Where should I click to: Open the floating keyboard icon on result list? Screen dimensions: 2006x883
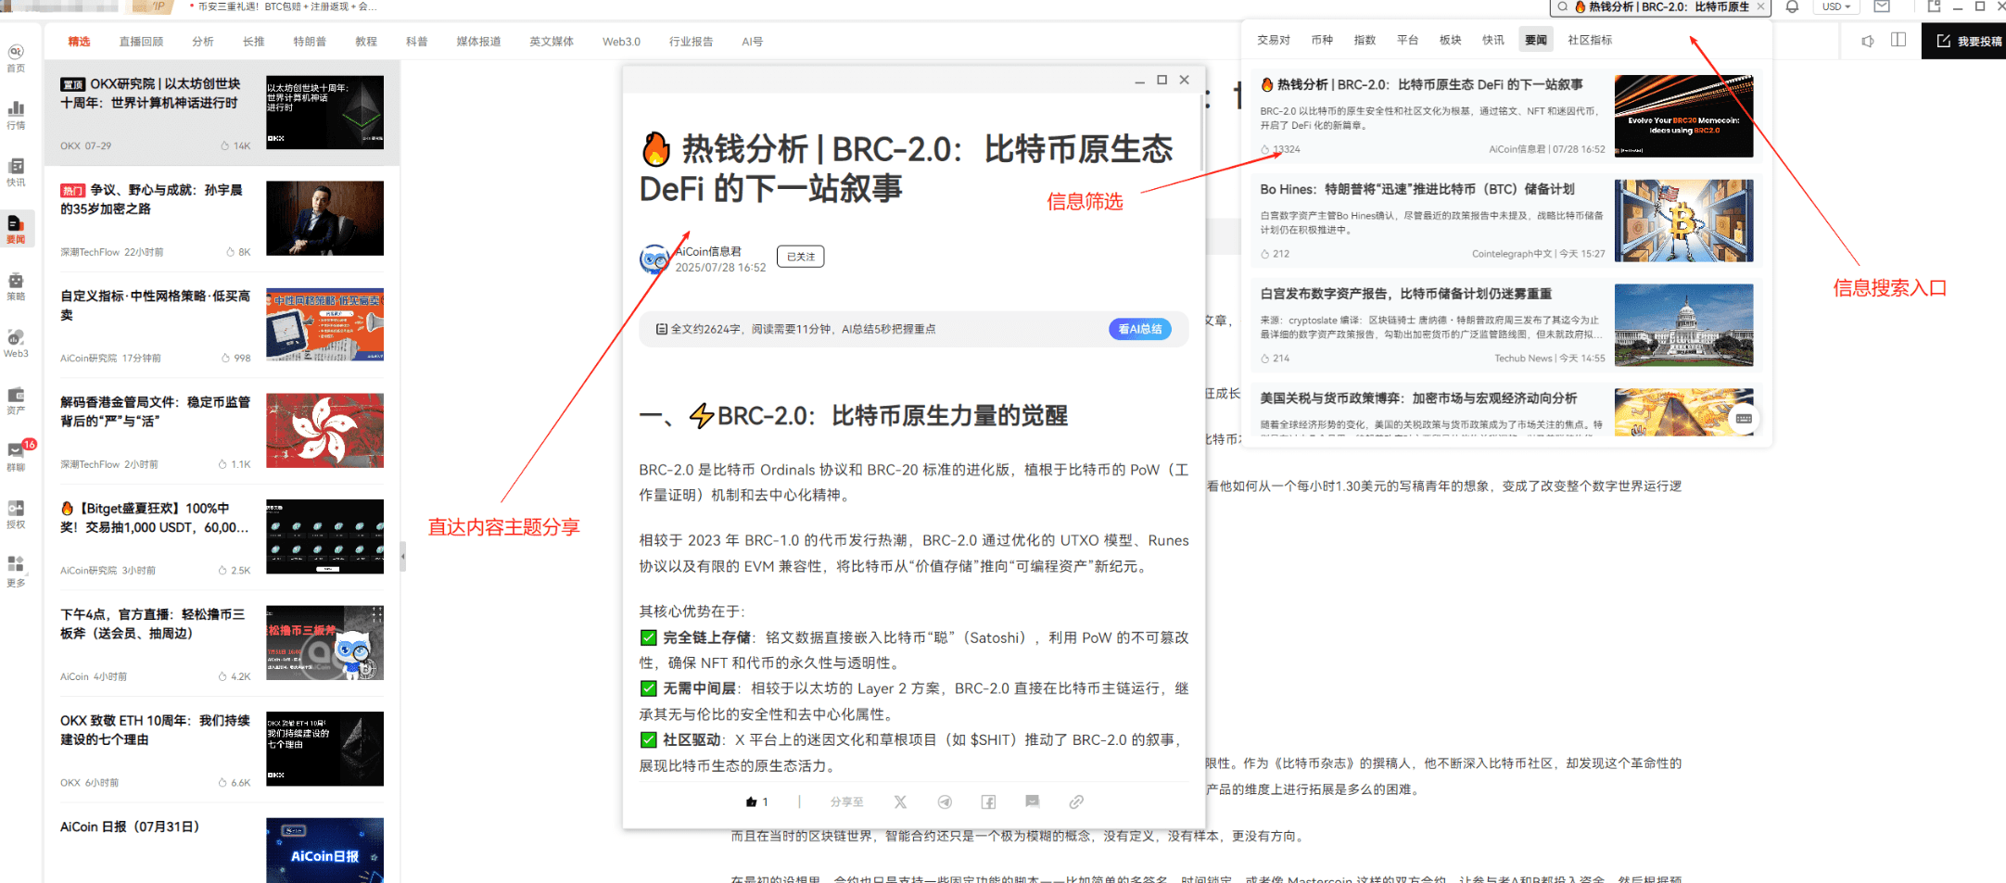tap(1744, 418)
